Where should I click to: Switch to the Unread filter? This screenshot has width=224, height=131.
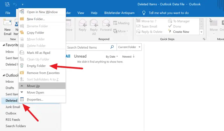80,56
